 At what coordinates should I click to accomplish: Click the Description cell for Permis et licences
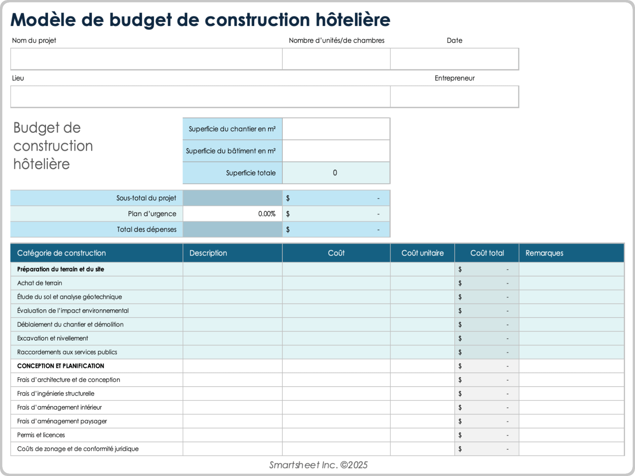pos(232,435)
